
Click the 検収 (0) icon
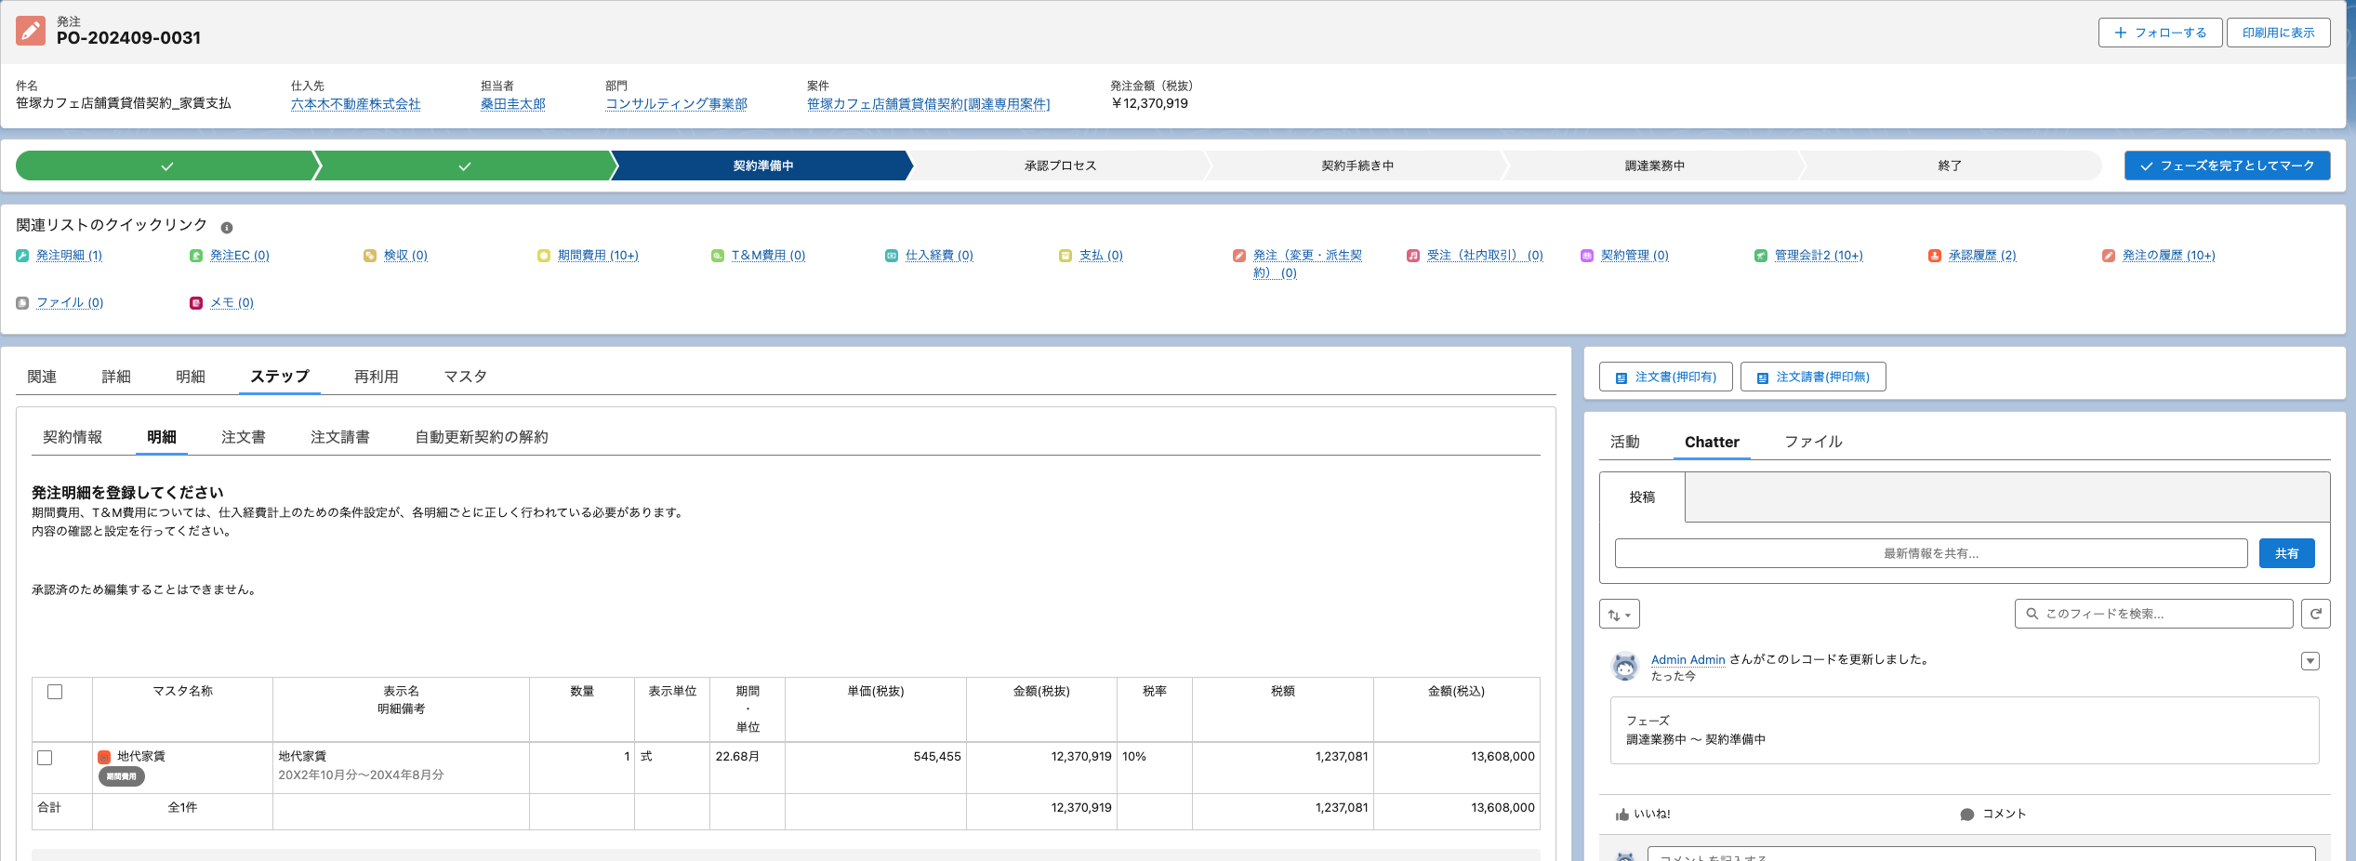pyautogui.click(x=370, y=256)
